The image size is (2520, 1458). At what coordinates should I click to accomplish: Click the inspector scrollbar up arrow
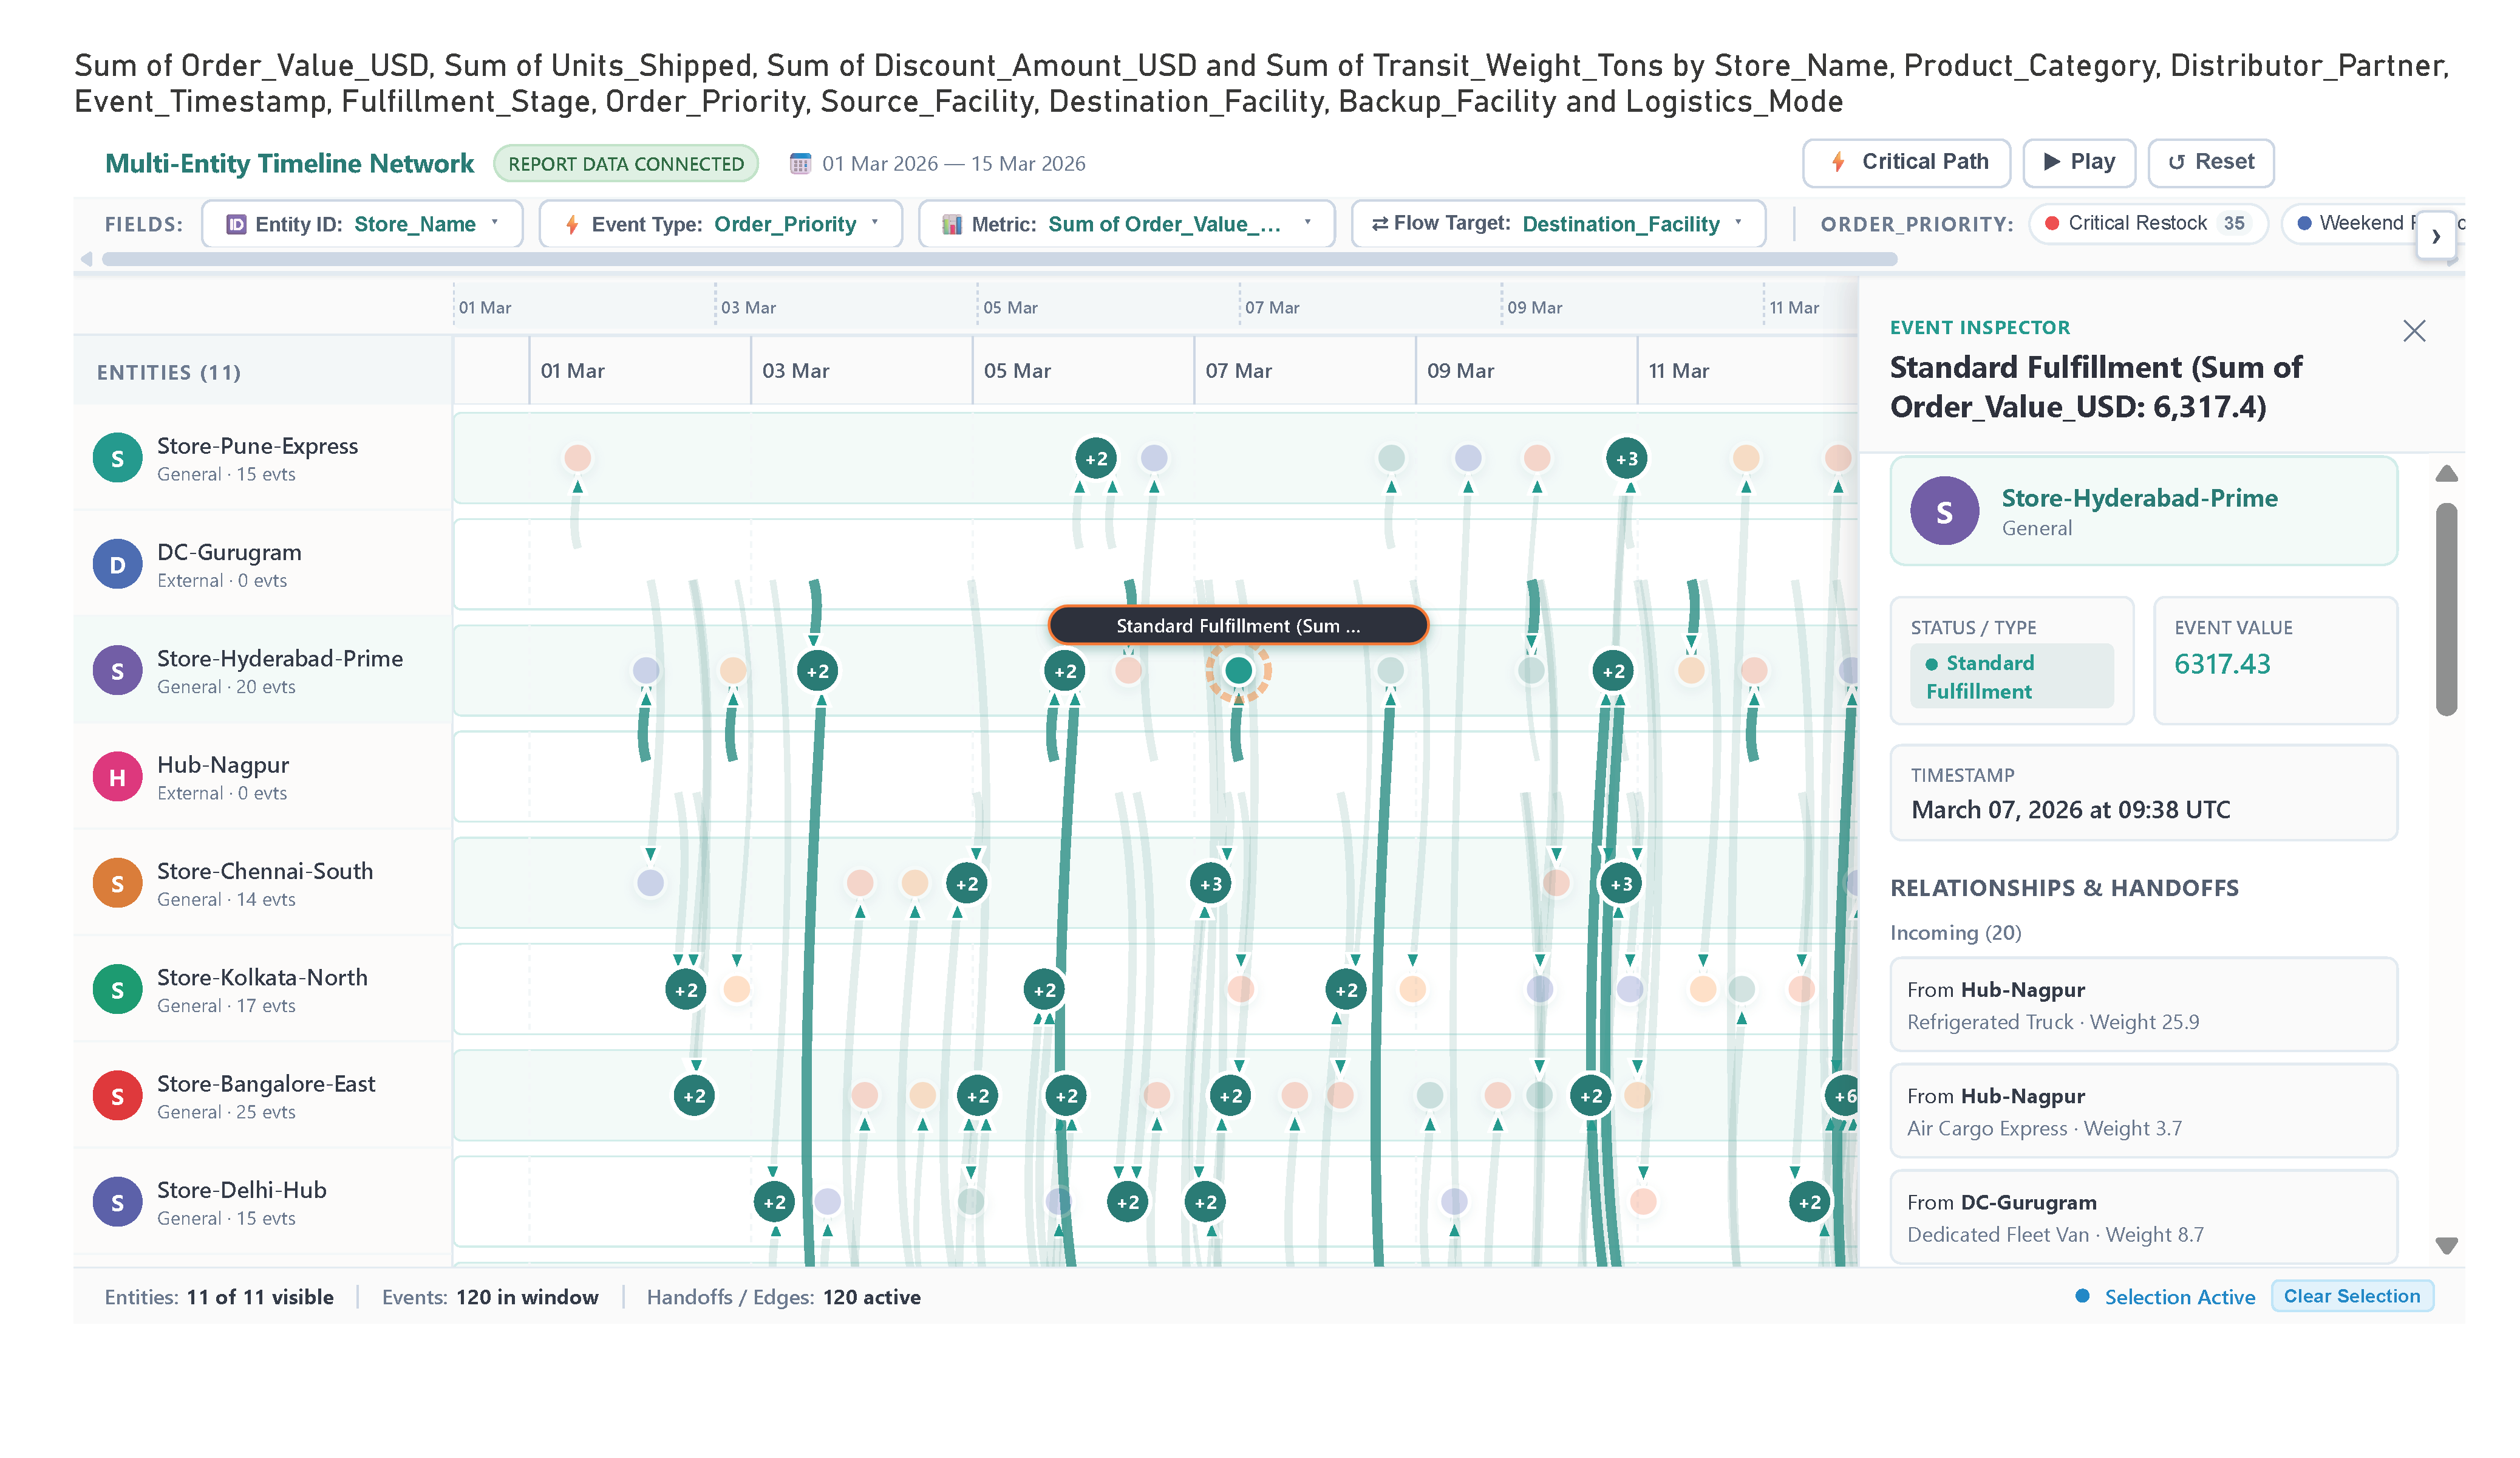tap(2446, 474)
